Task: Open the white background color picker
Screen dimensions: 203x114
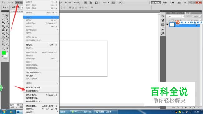Action: pyautogui.click(x=6, y=56)
